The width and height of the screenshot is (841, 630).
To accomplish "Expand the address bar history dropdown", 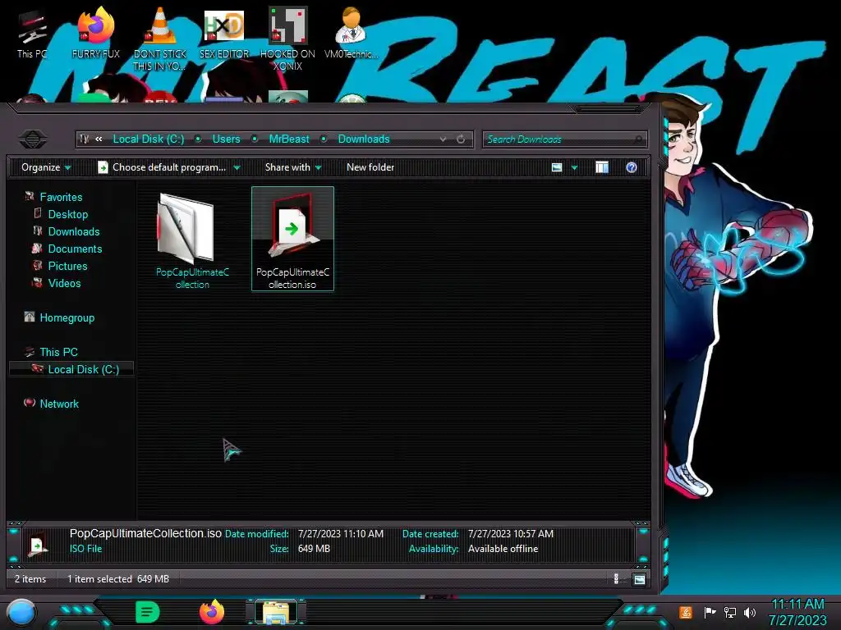I will [x=443, y=139].
